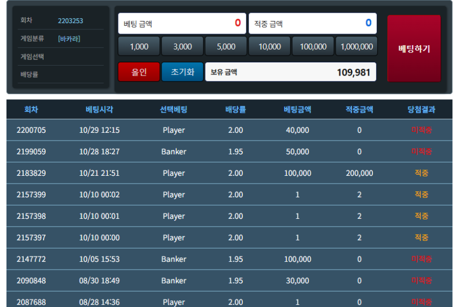
Task: Add 100,000 to the bet amount
Action: pos(313,46)
